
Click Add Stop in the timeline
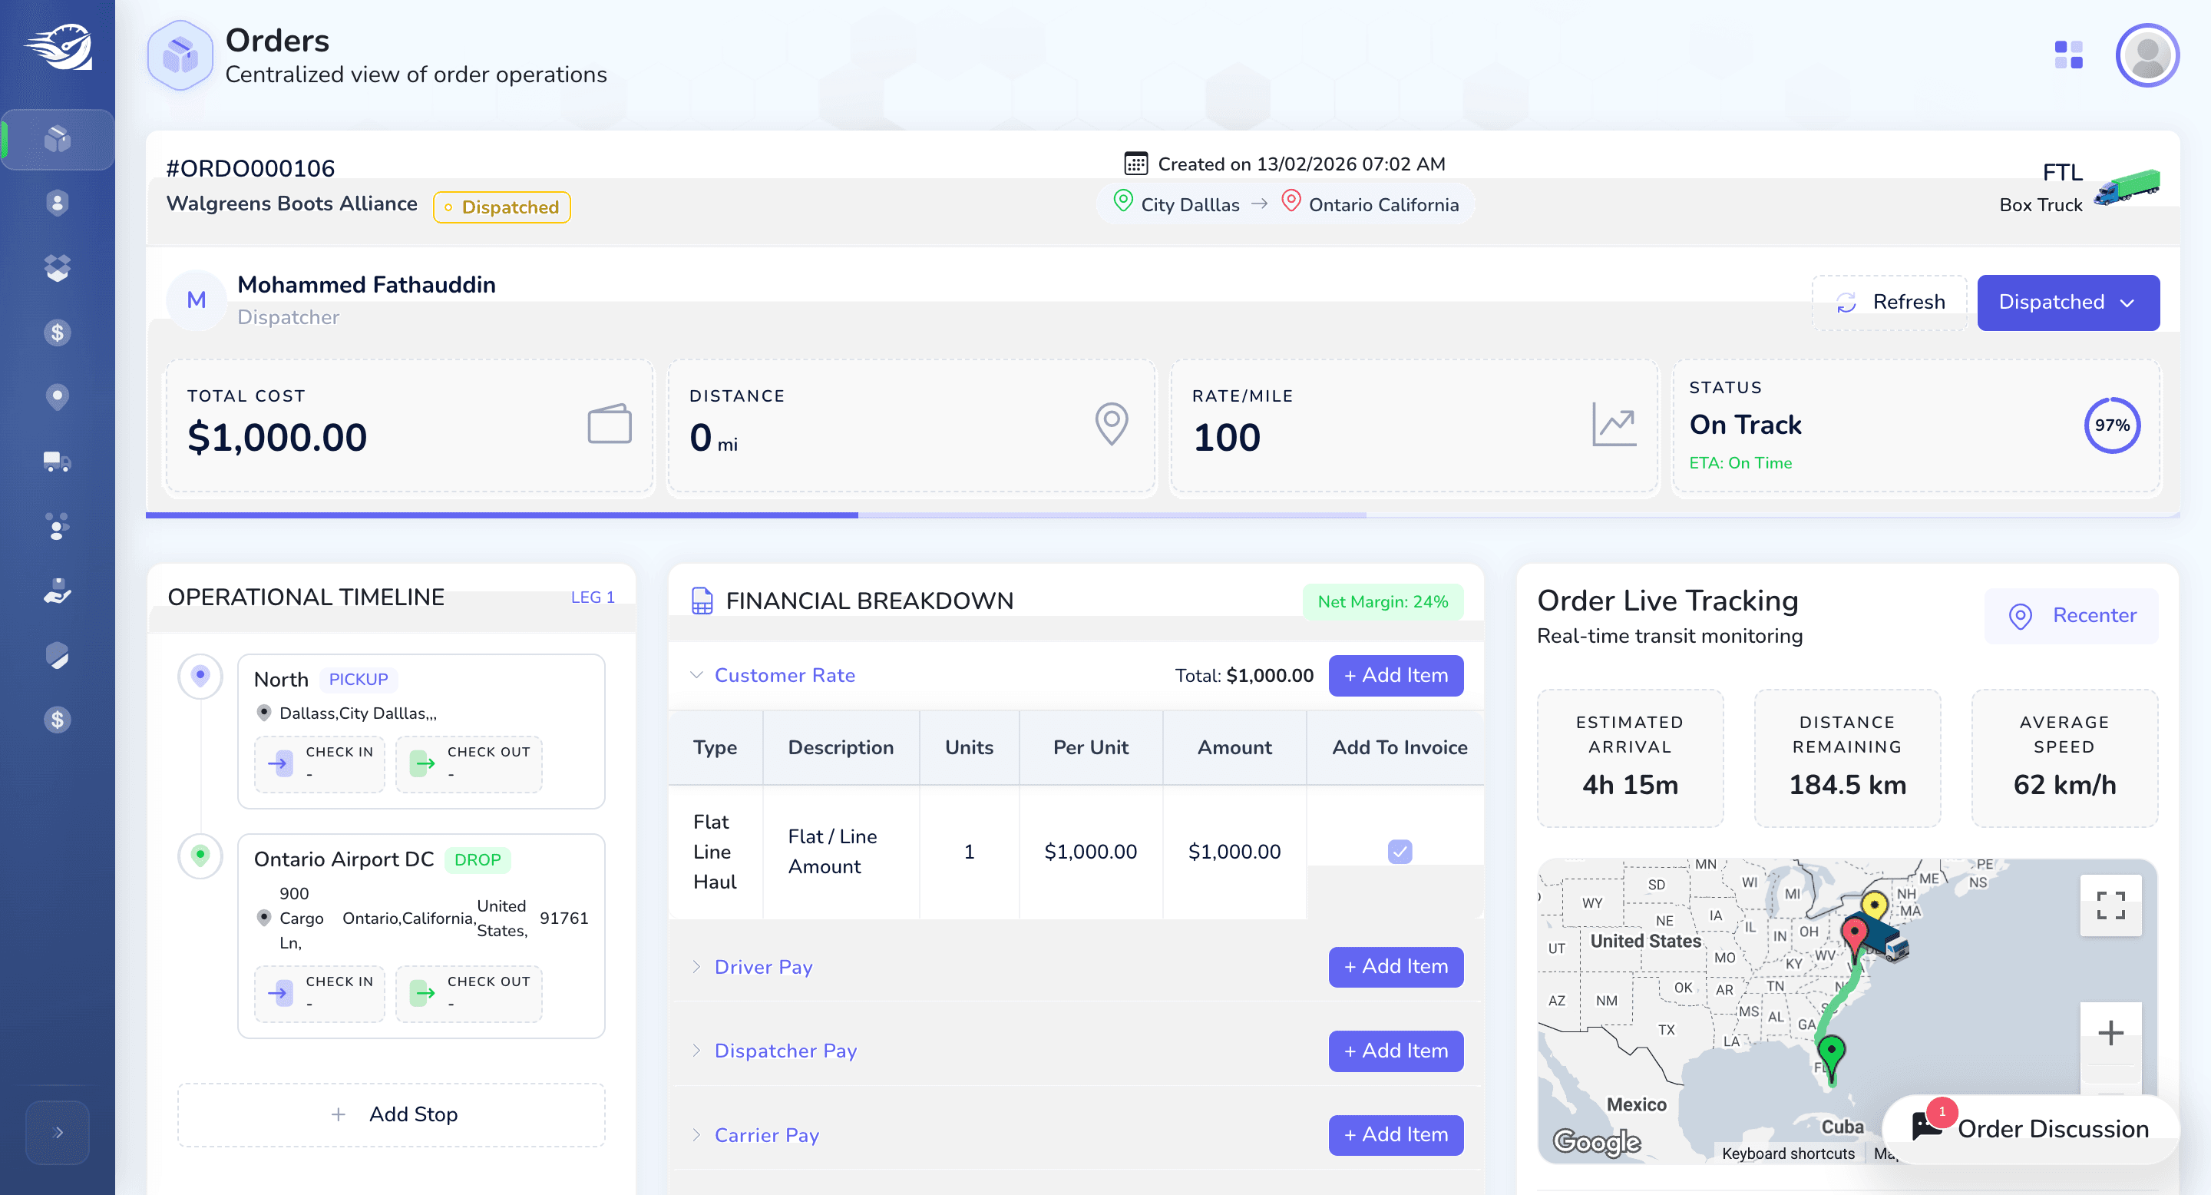pos(392,1114)
